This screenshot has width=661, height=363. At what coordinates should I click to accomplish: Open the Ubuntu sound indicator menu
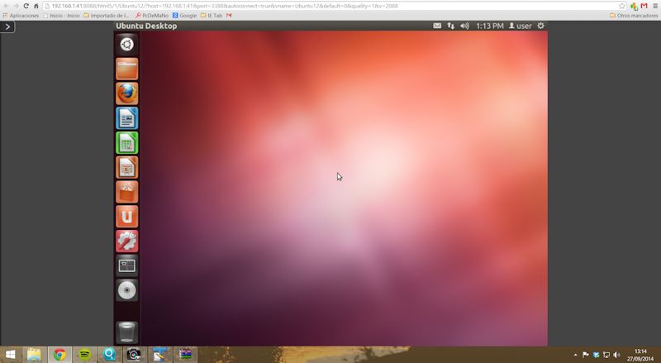tap(464, 26)
